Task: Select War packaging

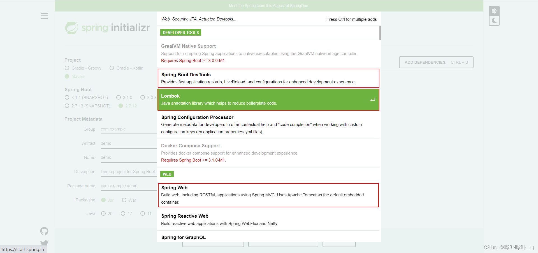Action: pyautogui.click(x=124, y=200)
